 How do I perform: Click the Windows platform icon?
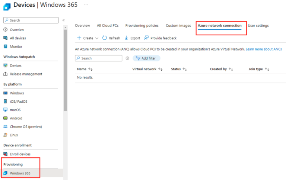pos(6,93)
